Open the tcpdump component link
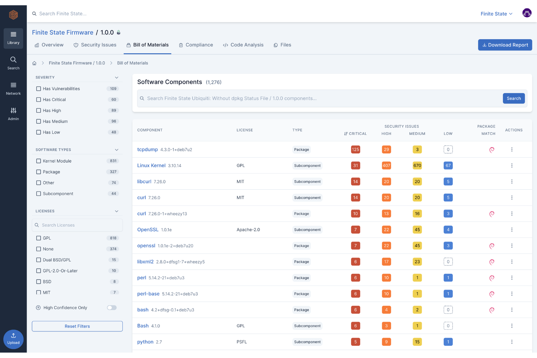Viewport: 537px width, 358px height. pos(147,149)
